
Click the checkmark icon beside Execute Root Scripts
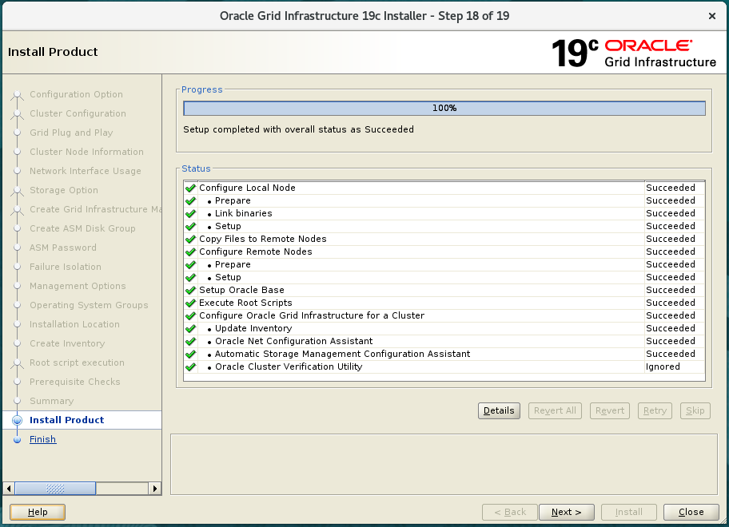[x=190, y=303]
